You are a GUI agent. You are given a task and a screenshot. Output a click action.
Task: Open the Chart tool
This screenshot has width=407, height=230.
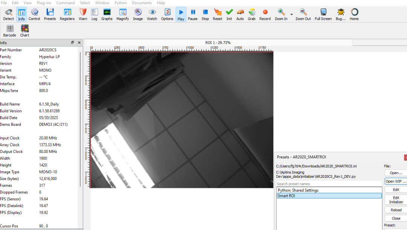click(x=24, y=31)
